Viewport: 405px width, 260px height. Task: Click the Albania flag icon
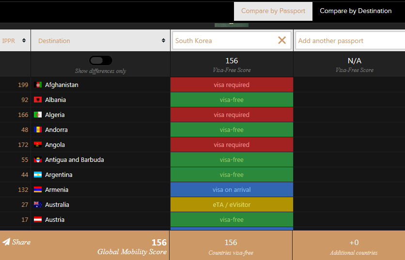(38, 100)
